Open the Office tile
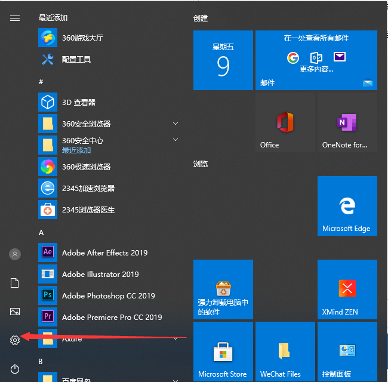 tap(285, 122)
